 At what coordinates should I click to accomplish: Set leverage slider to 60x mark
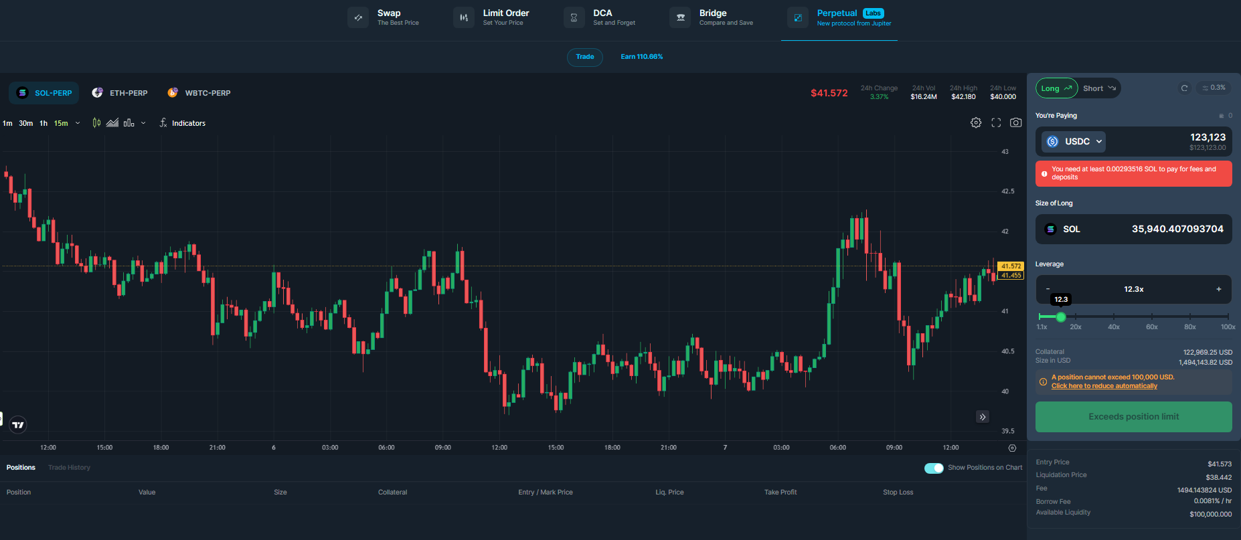[1152, 317]
